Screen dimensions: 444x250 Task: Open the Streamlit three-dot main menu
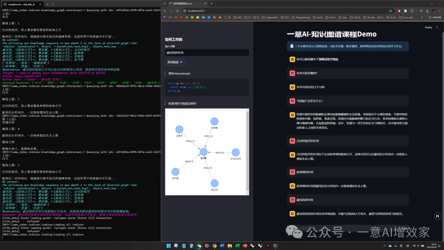[x=437, y=28]
